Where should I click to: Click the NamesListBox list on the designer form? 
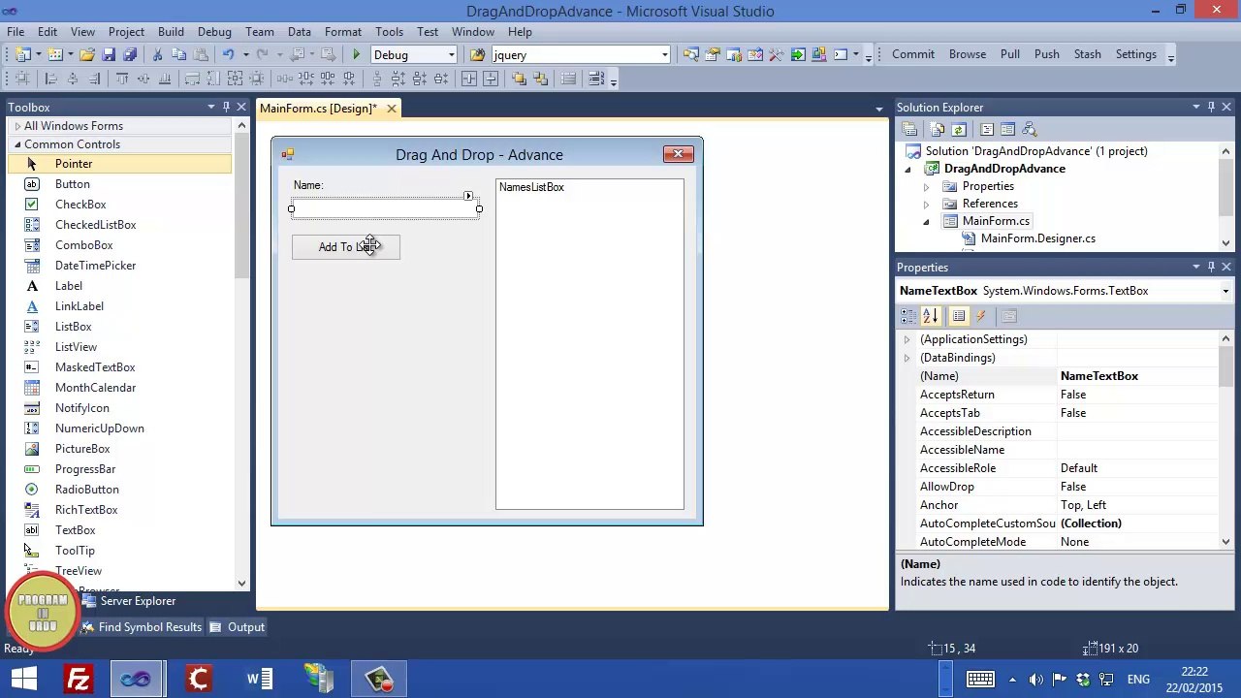pyautogui.click(x=589, y=344)
